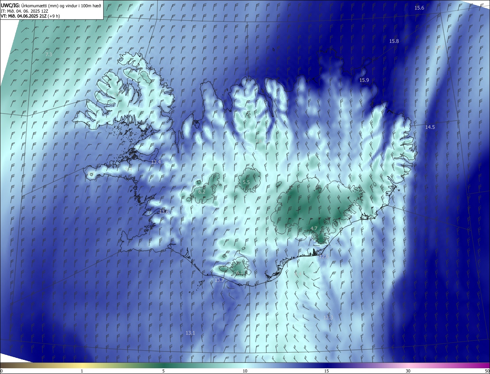
Task: Click the pink color bar above tick 30
Action: [x=408, y=366]
